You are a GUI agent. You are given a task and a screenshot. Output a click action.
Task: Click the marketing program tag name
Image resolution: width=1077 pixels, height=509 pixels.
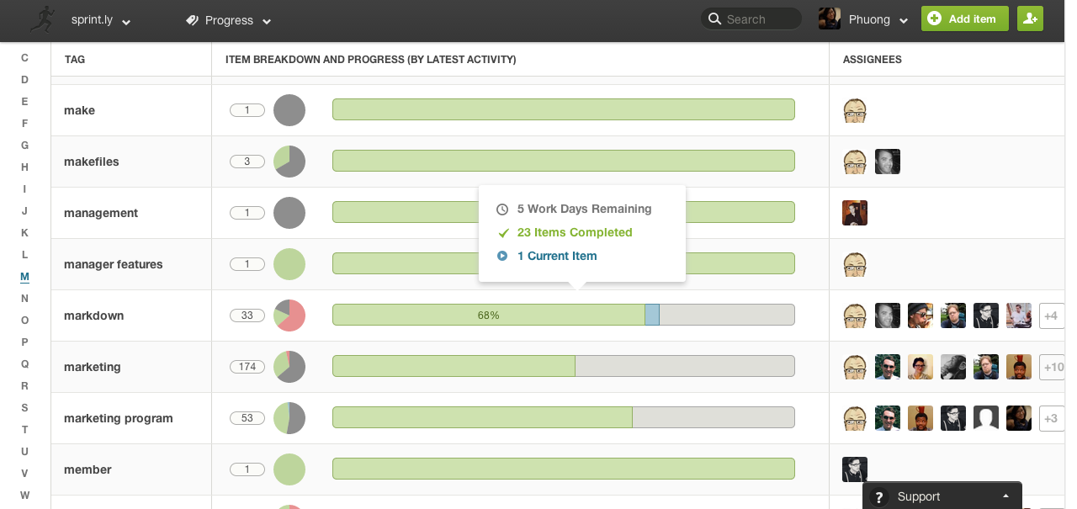pos(119,418)
